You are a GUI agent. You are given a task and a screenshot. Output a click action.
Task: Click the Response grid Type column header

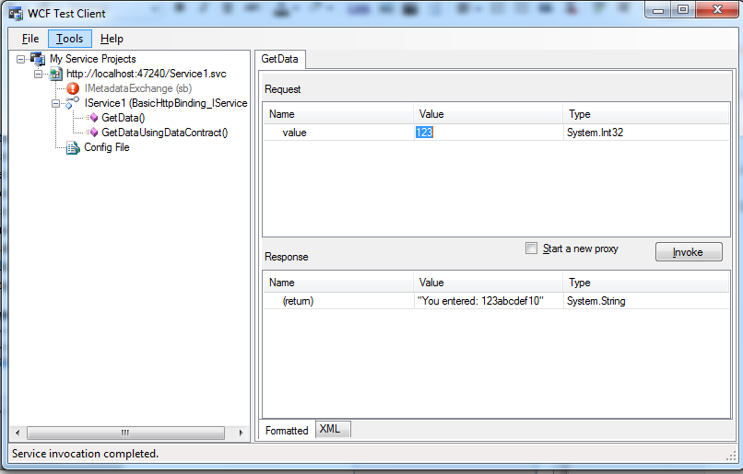(646, 283)
